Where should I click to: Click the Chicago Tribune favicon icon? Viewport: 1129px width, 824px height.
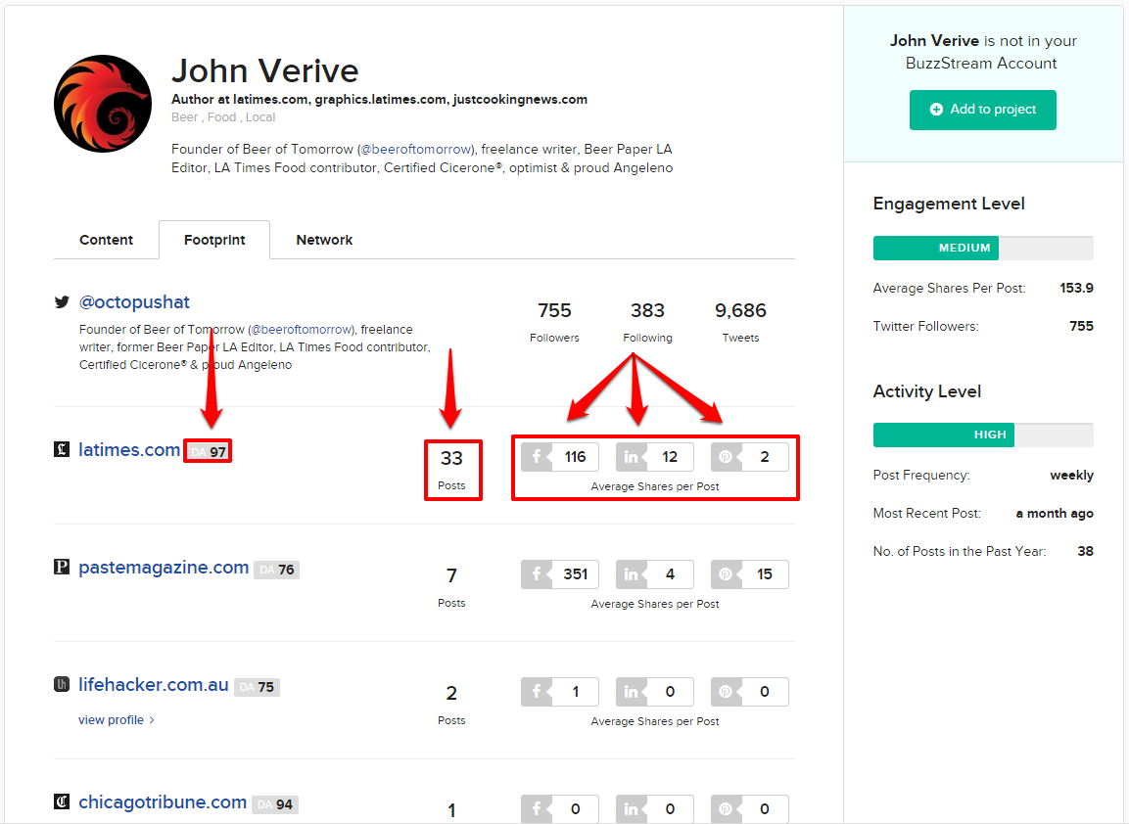62,801
